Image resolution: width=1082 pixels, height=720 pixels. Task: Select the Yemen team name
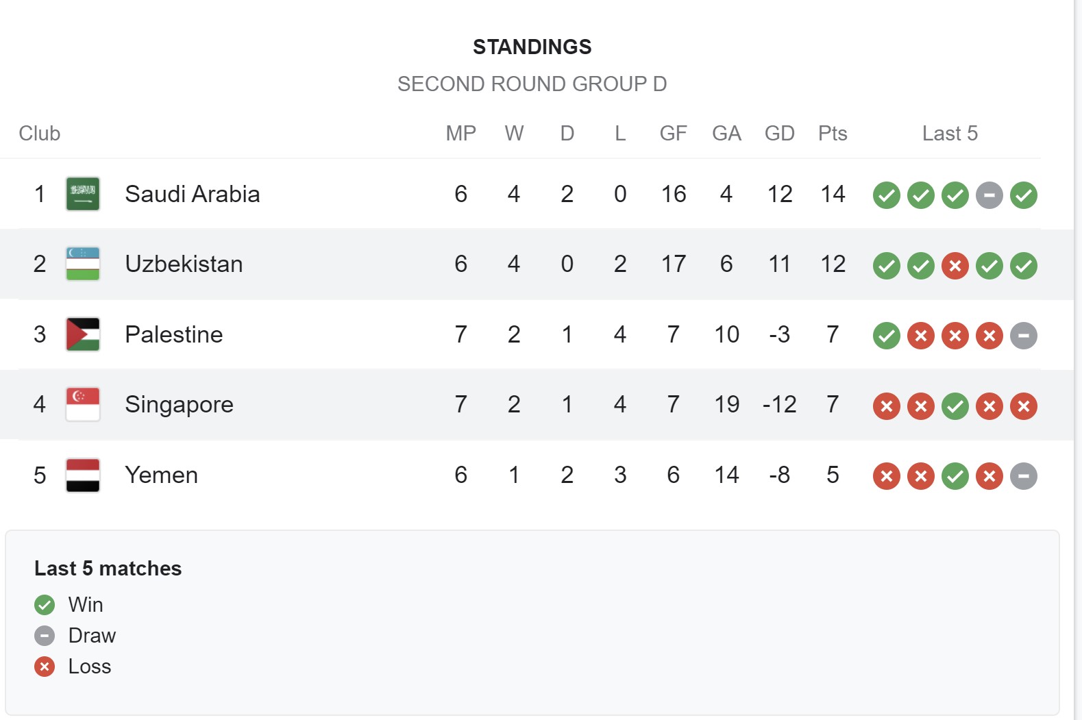[x=162, y=475]
